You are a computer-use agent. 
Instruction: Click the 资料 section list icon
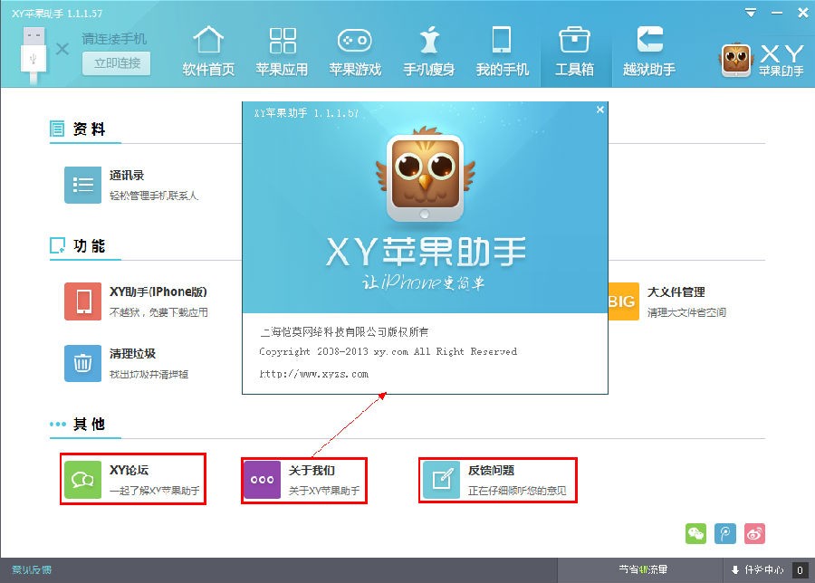coord(57,129)
